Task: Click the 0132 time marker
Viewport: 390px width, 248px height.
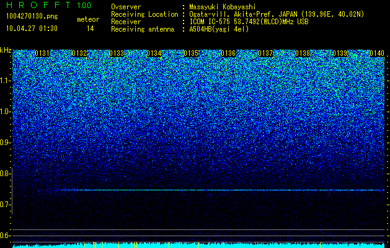Action: coord(79,53)
